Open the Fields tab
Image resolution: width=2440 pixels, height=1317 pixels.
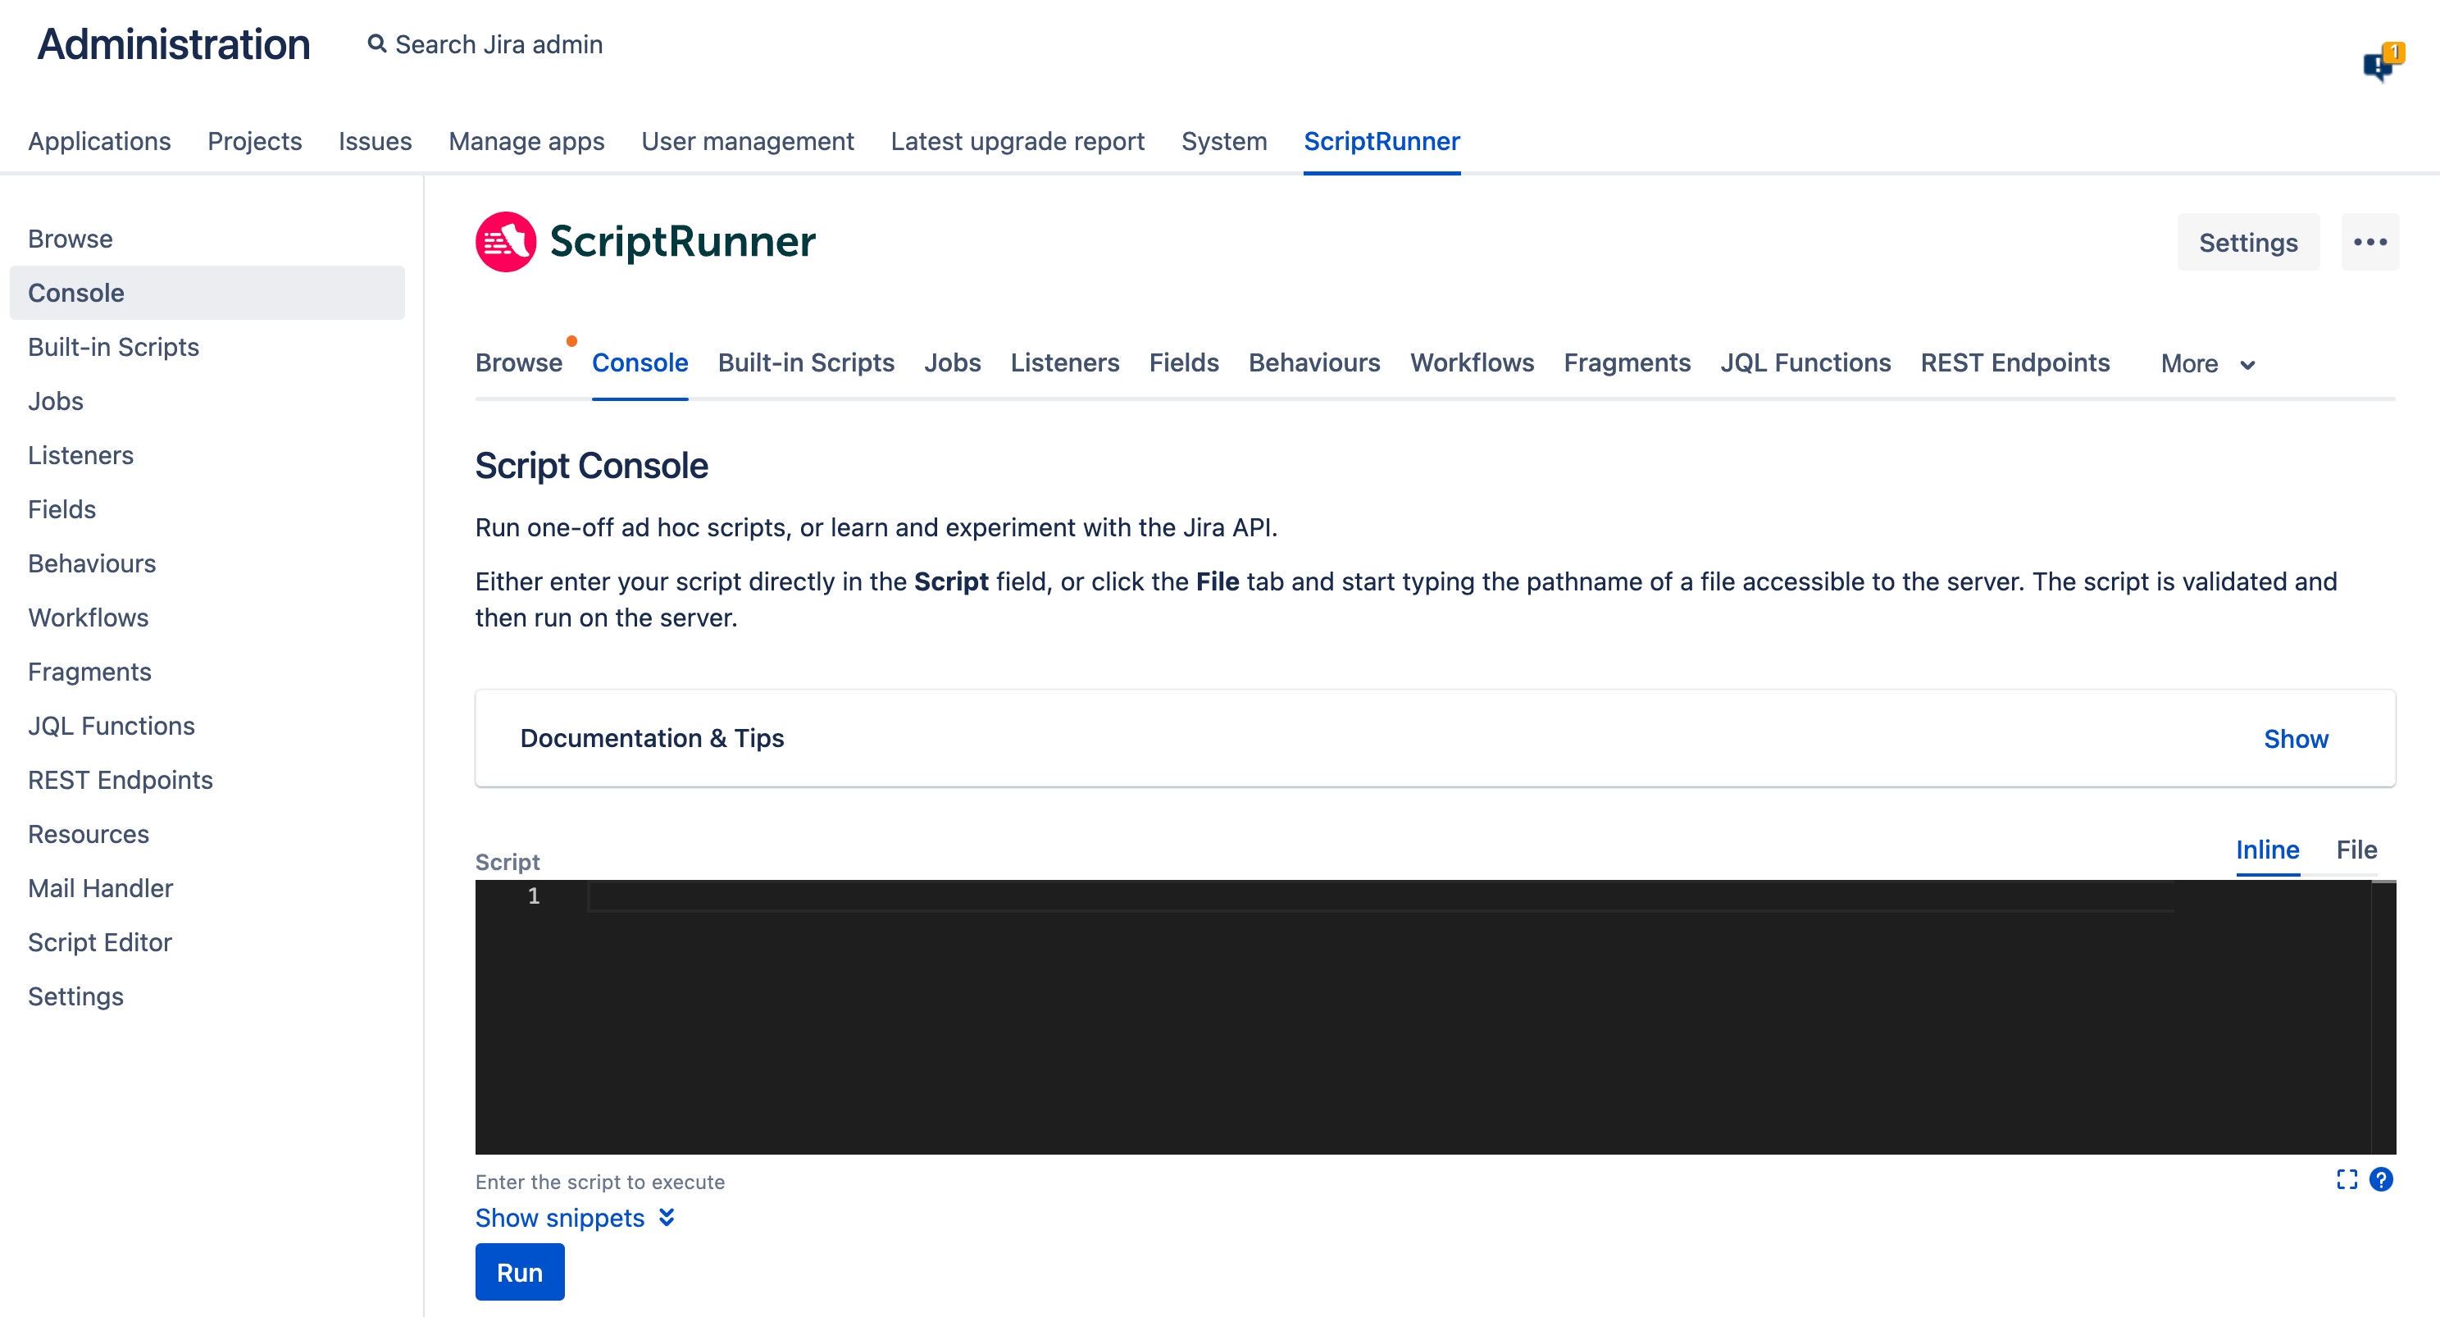[x=1184, y=363]
